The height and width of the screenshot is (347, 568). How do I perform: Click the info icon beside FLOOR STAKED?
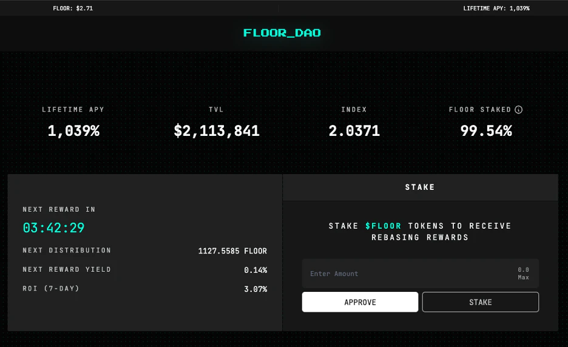click(x=519, y=110)
